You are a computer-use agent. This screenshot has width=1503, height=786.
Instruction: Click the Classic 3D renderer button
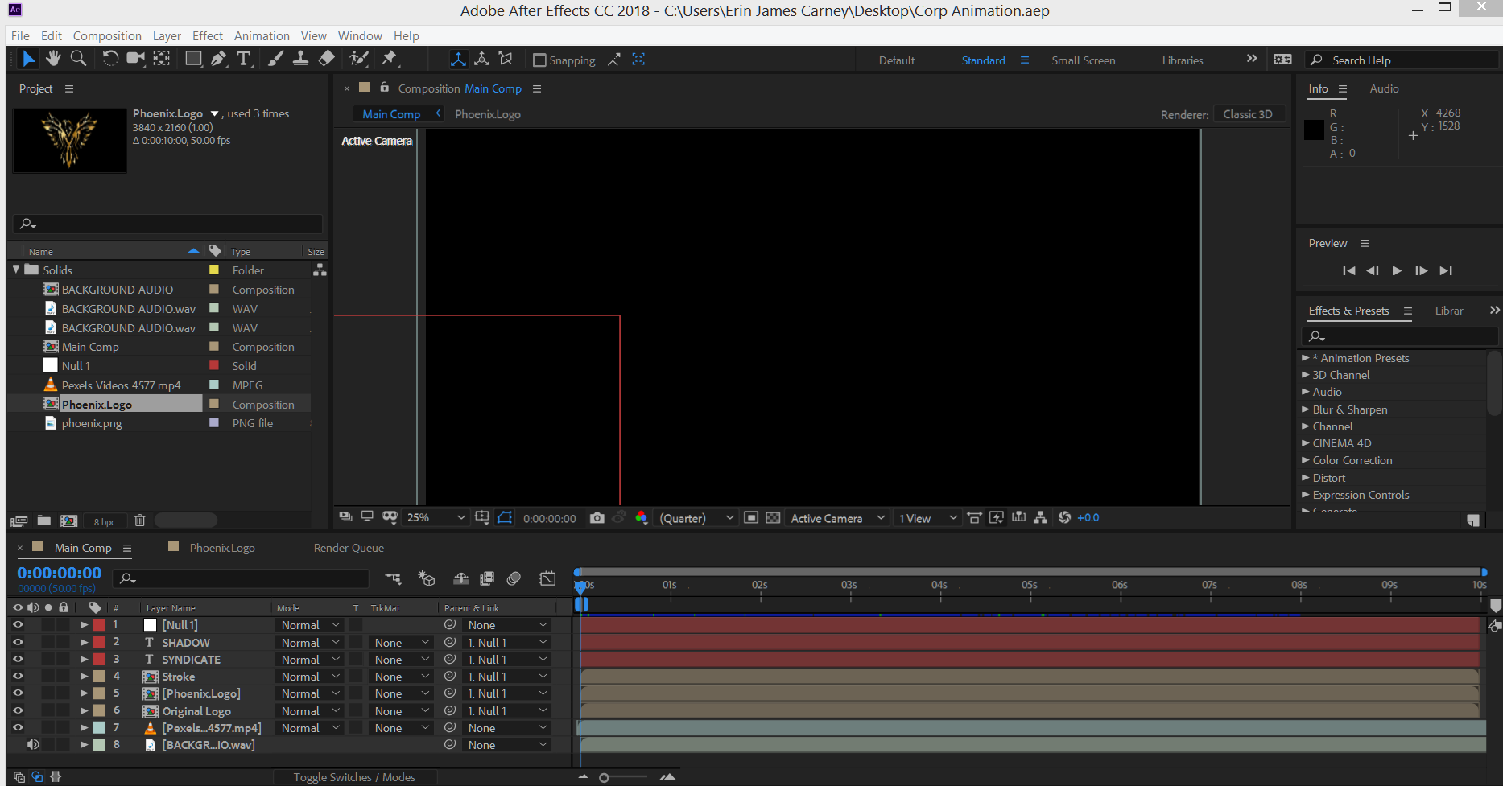tap(1249, 114)
